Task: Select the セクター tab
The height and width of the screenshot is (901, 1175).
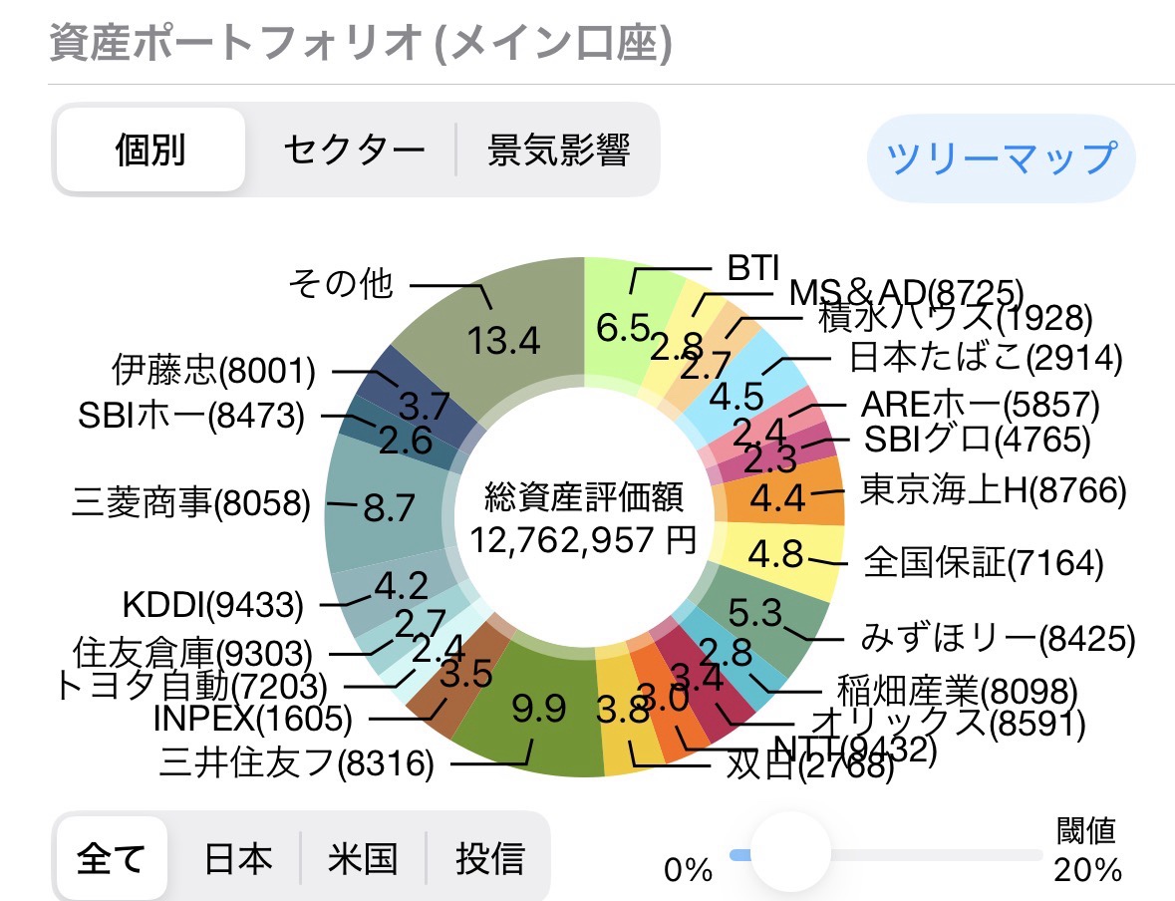Action: [x=354, y=150]
